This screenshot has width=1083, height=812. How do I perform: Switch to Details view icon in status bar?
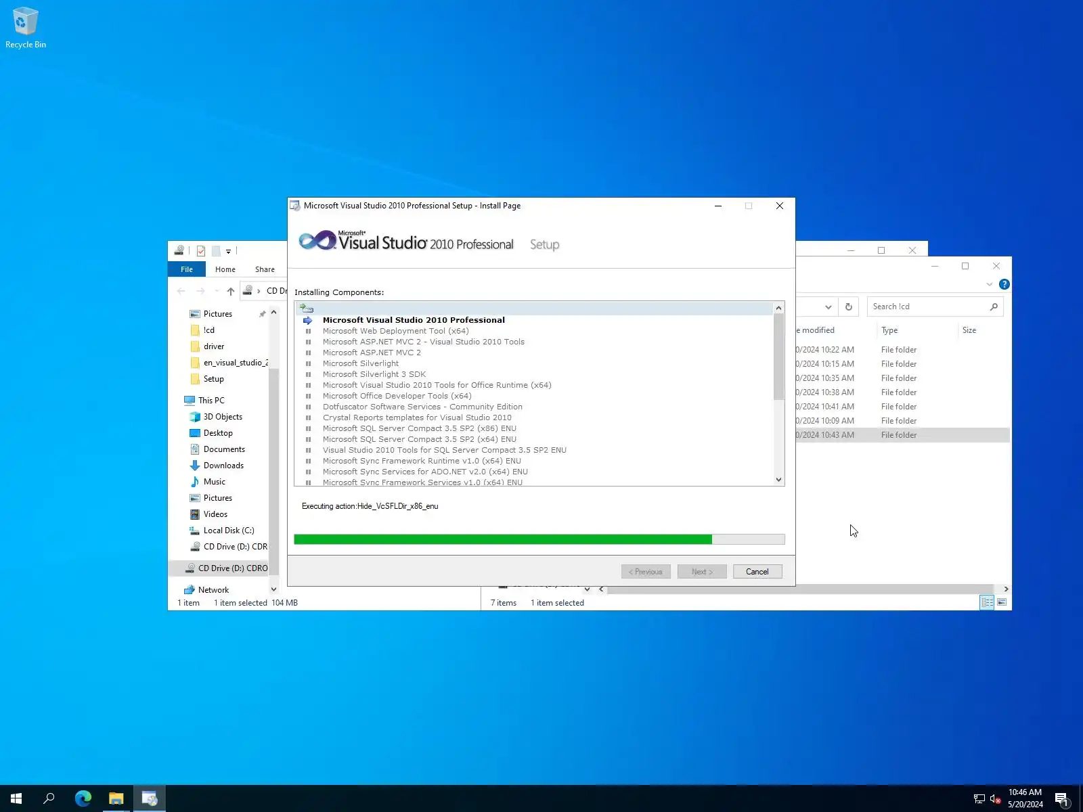[x=988, y=602]
